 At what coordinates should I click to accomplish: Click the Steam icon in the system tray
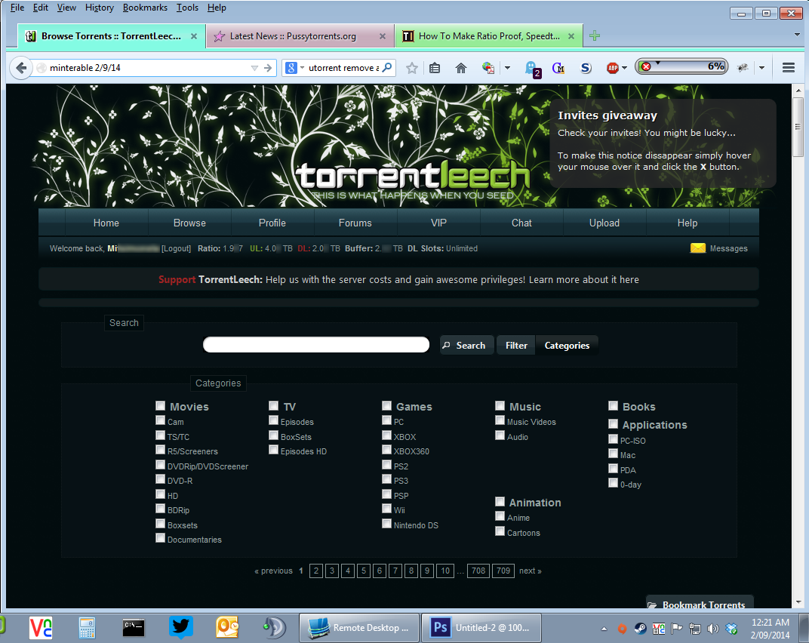(640, 629)
